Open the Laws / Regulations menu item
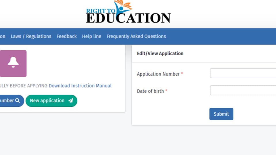Viewport: 276px width, 155px height. [x=31, y=36]
